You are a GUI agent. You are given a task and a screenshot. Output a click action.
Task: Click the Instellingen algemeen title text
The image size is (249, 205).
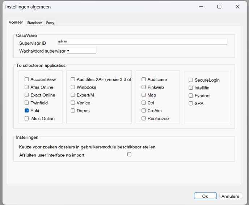pyautogui.click(x=28, y=7)
